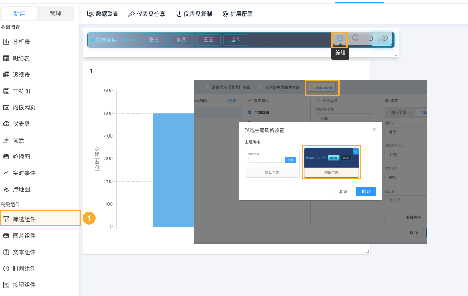Add a 文本组件 text component

tap(19, 252)
